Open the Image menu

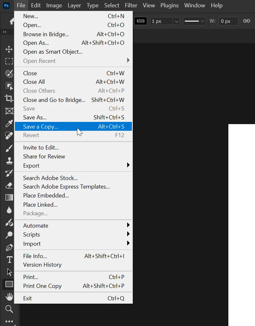(54, 5)
